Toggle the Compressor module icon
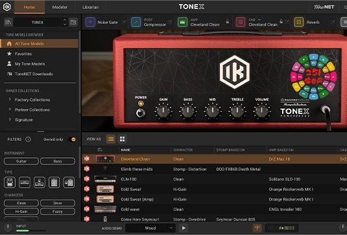Image resolution: width=347 pixels, height=235 pixels. pos(136,22)
